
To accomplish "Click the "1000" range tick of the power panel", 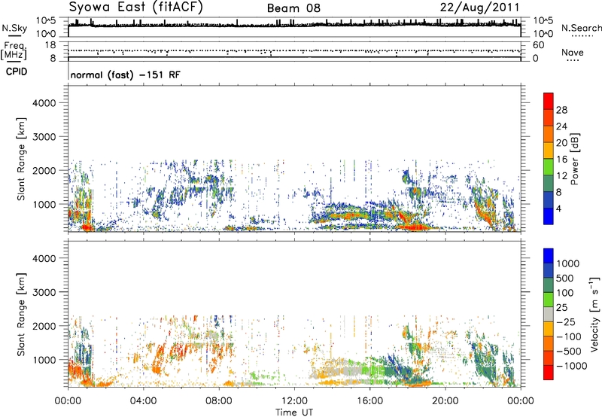I will (44, 204).
